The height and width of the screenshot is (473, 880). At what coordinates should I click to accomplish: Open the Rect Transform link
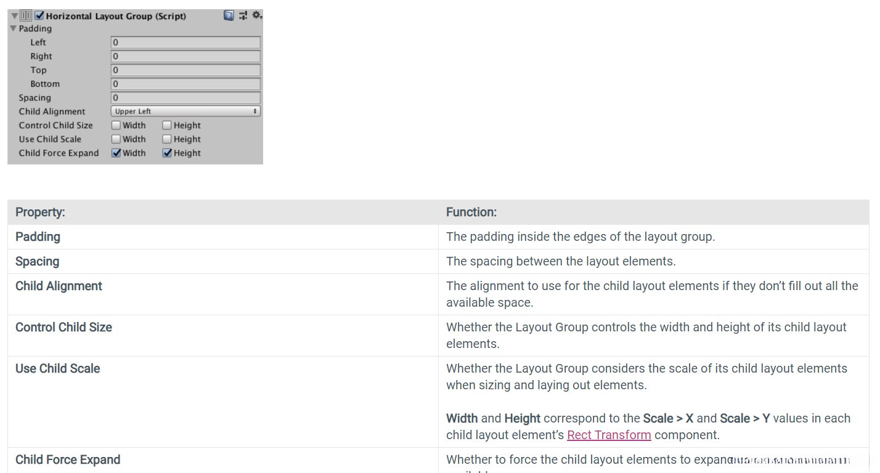(609, 435)
